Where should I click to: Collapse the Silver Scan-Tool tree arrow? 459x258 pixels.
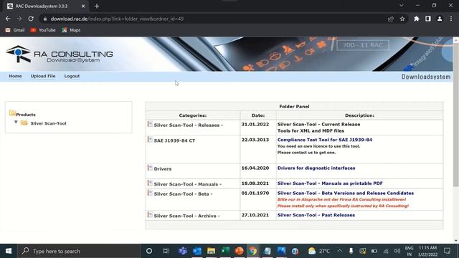point(16,123)
